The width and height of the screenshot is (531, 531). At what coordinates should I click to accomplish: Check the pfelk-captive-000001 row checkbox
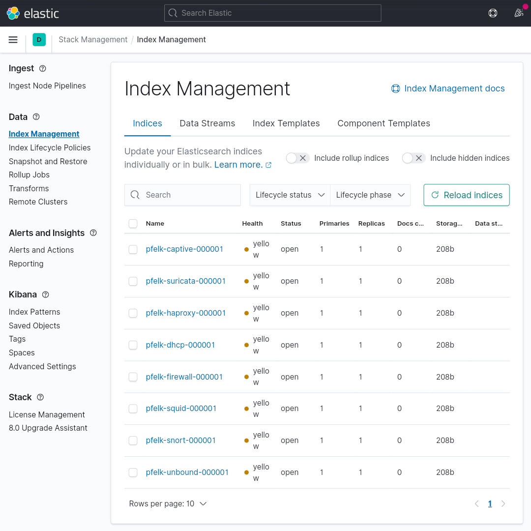[x=133, y=249]
